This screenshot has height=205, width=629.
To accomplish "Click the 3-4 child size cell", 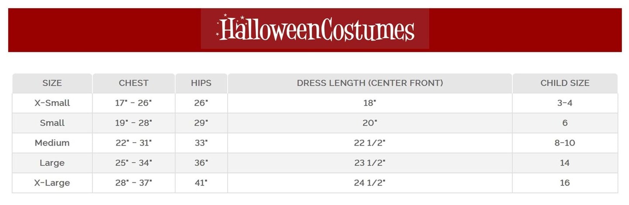I will coord(565,103).
